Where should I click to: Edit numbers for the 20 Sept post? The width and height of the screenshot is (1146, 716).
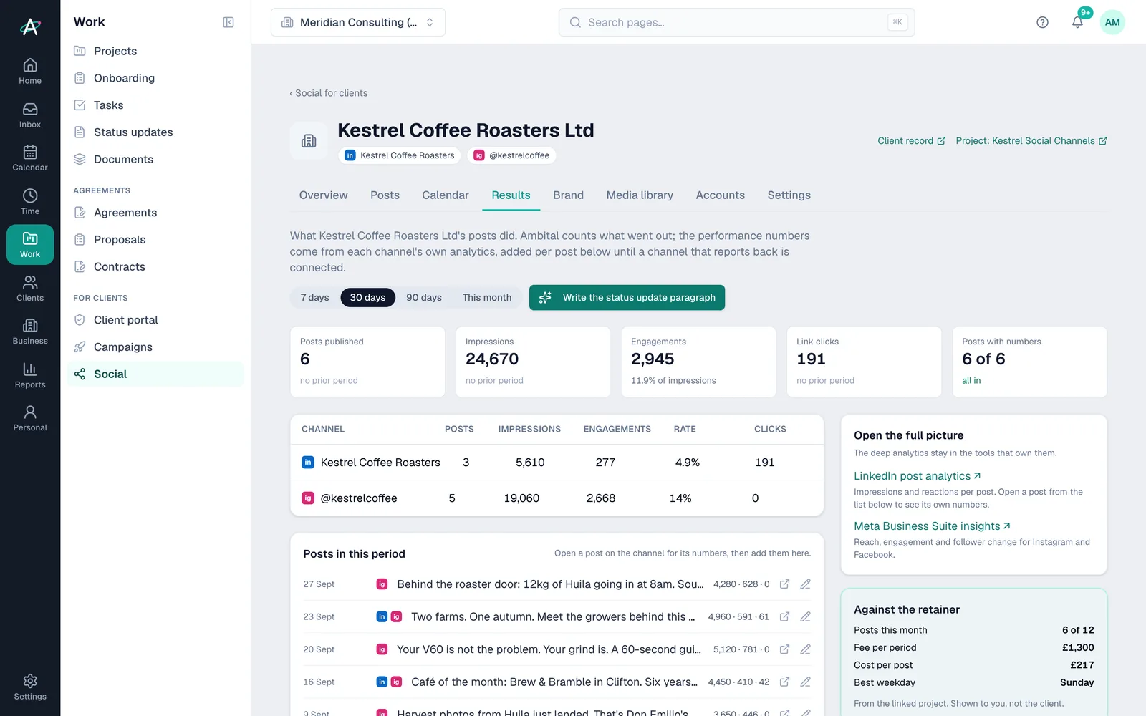pyautogui.click(x=806, y=649)
